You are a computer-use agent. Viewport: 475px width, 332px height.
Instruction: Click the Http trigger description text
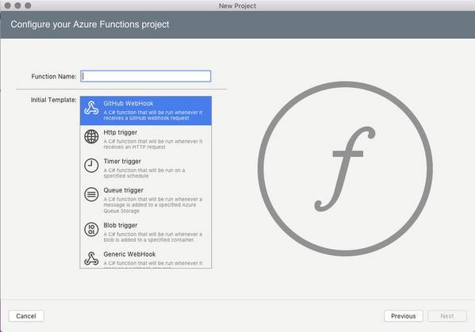[153, 144]
